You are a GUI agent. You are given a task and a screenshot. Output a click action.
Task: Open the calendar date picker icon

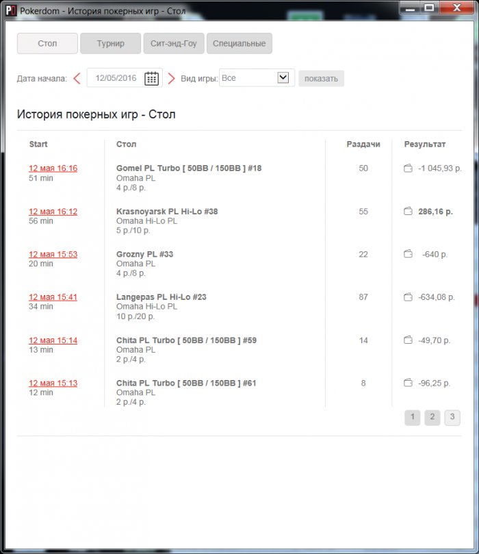pyautogui.click(x=151, y=79)
